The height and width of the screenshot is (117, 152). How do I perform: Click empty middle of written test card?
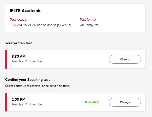[75, 59]
